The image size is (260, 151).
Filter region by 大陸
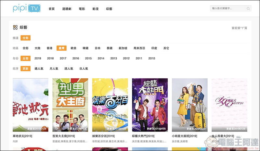(x=37, y=48)
